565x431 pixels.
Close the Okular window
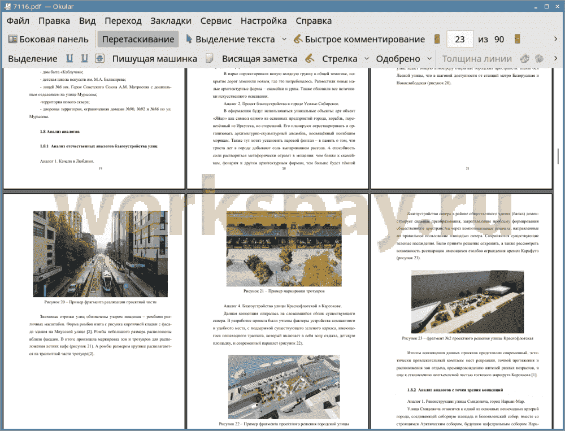tap(557, 6)
